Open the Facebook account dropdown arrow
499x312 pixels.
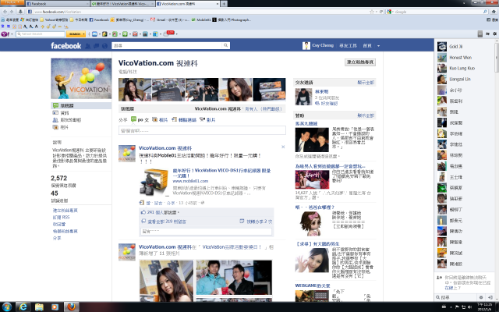(378, 46)
